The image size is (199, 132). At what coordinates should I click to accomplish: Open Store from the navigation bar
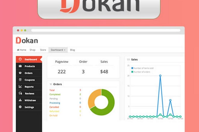tap(43, 50)
